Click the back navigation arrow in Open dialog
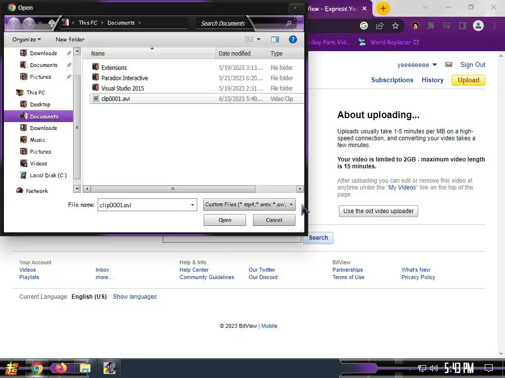Image resolution: width=505 pixels, height=378 pixels. click(14, 23)
